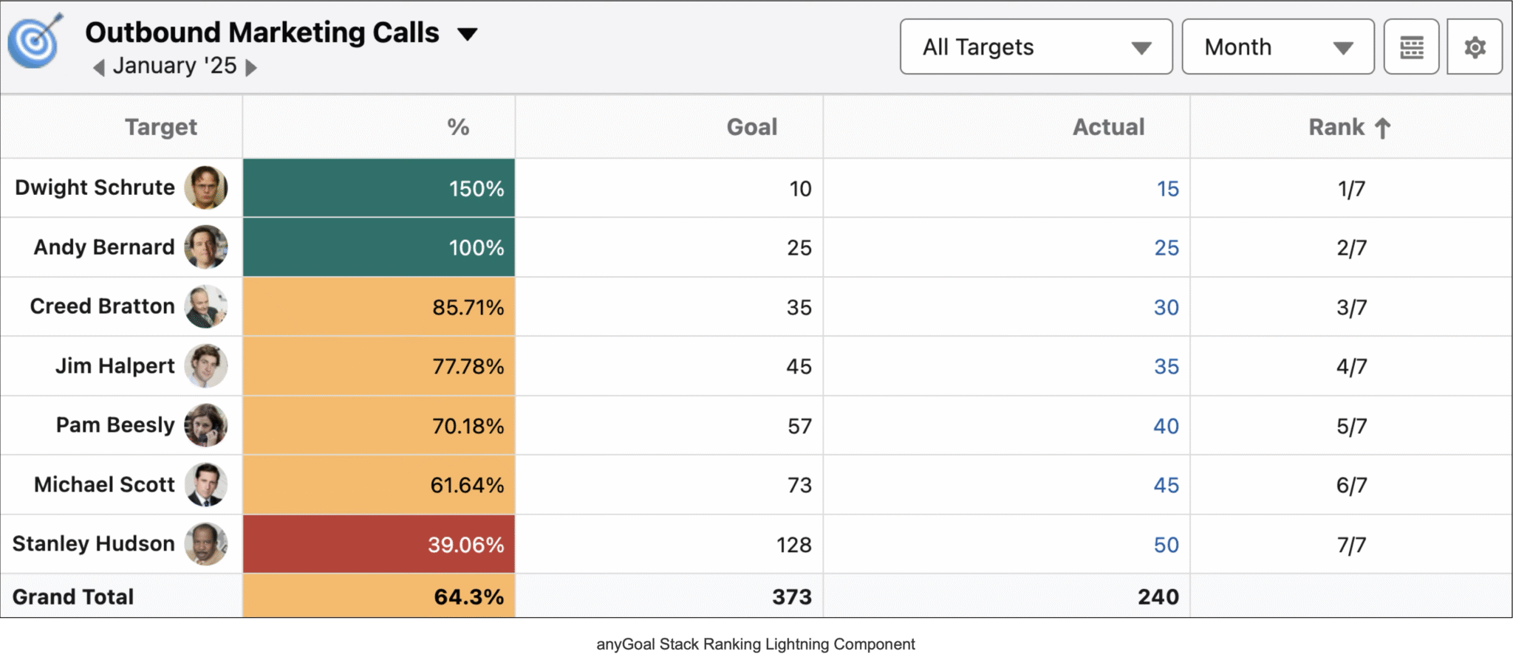Click the Goal column header
This screenshot has height=657, width=1513.
pyautogui.click(x=751, y=127)
